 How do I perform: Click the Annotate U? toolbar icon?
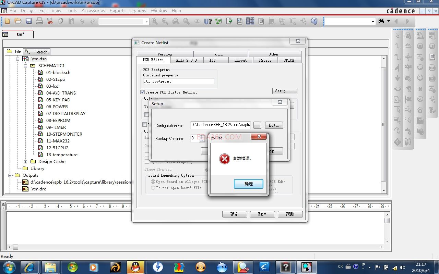tap(208, 21)
